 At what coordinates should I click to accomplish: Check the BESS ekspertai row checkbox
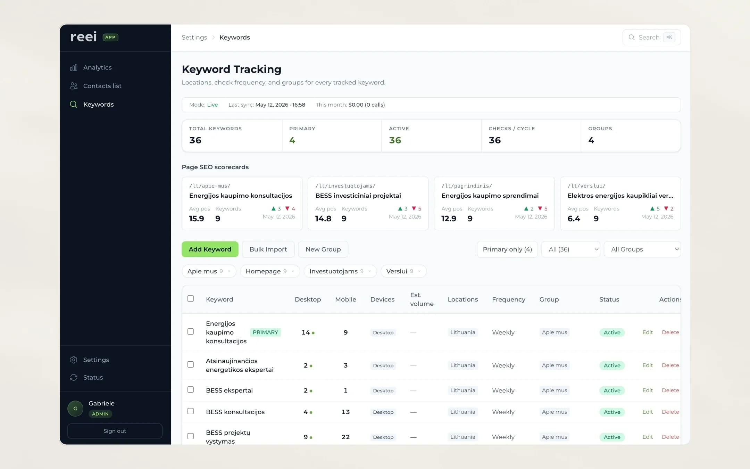coord(191,390)
